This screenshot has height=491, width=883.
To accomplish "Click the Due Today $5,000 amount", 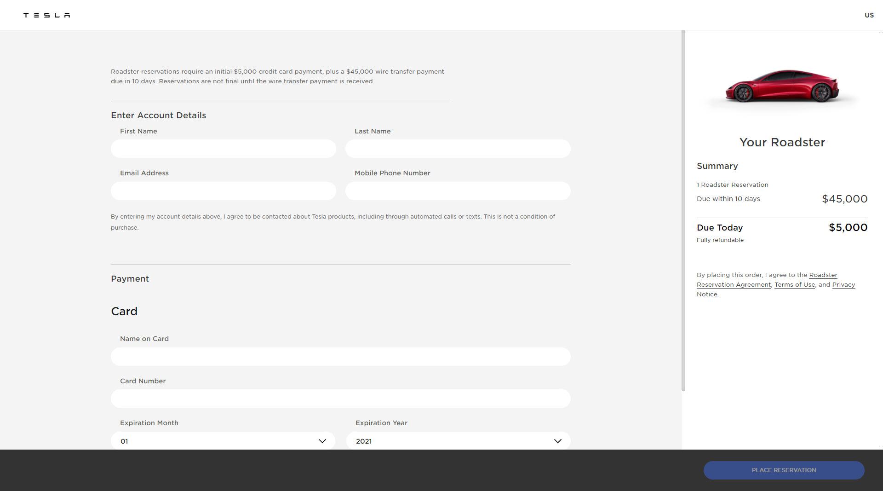I will [848, 228].
